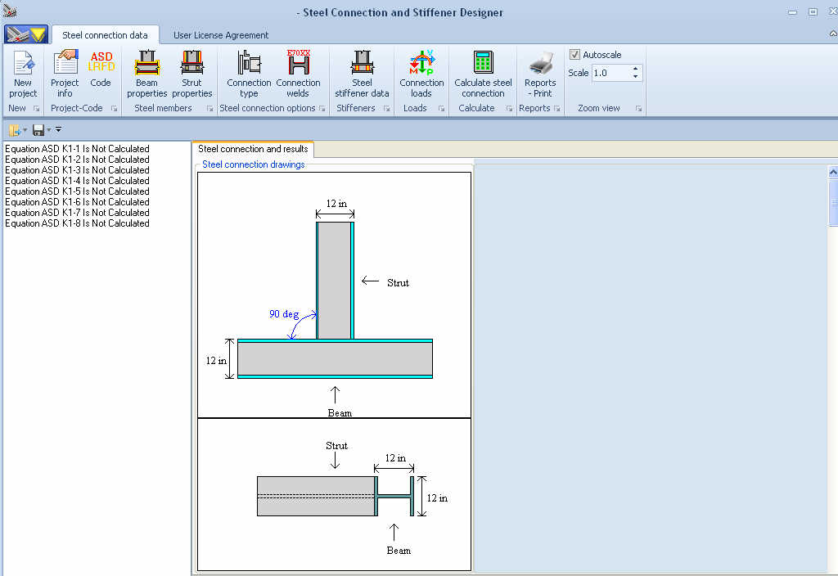
Task: Expand the New group launcher
Action: point(36,109)
